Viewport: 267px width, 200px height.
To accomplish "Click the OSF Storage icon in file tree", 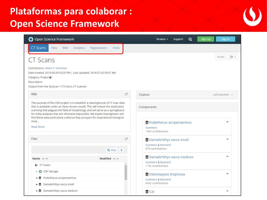I will (40, 171).
